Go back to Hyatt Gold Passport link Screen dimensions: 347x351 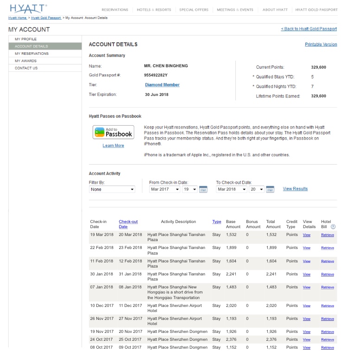click(309, 29)
